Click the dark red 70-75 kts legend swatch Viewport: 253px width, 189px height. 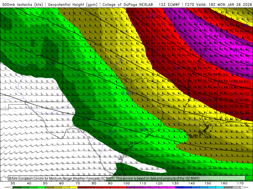[82, 187]
